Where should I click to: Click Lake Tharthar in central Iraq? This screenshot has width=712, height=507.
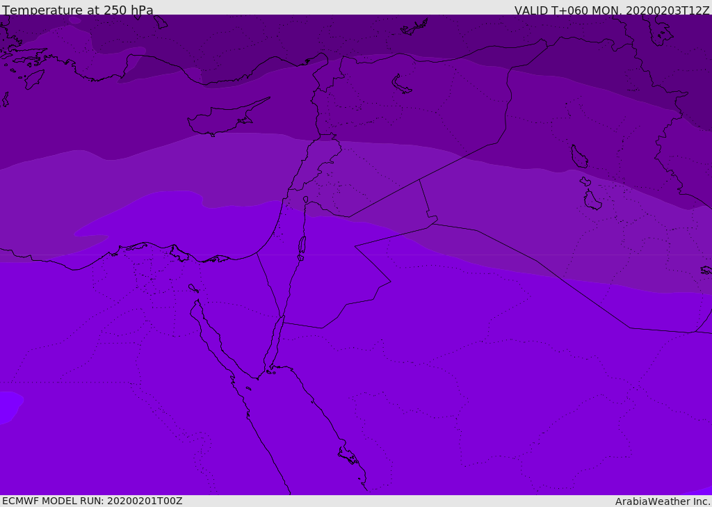578,156
